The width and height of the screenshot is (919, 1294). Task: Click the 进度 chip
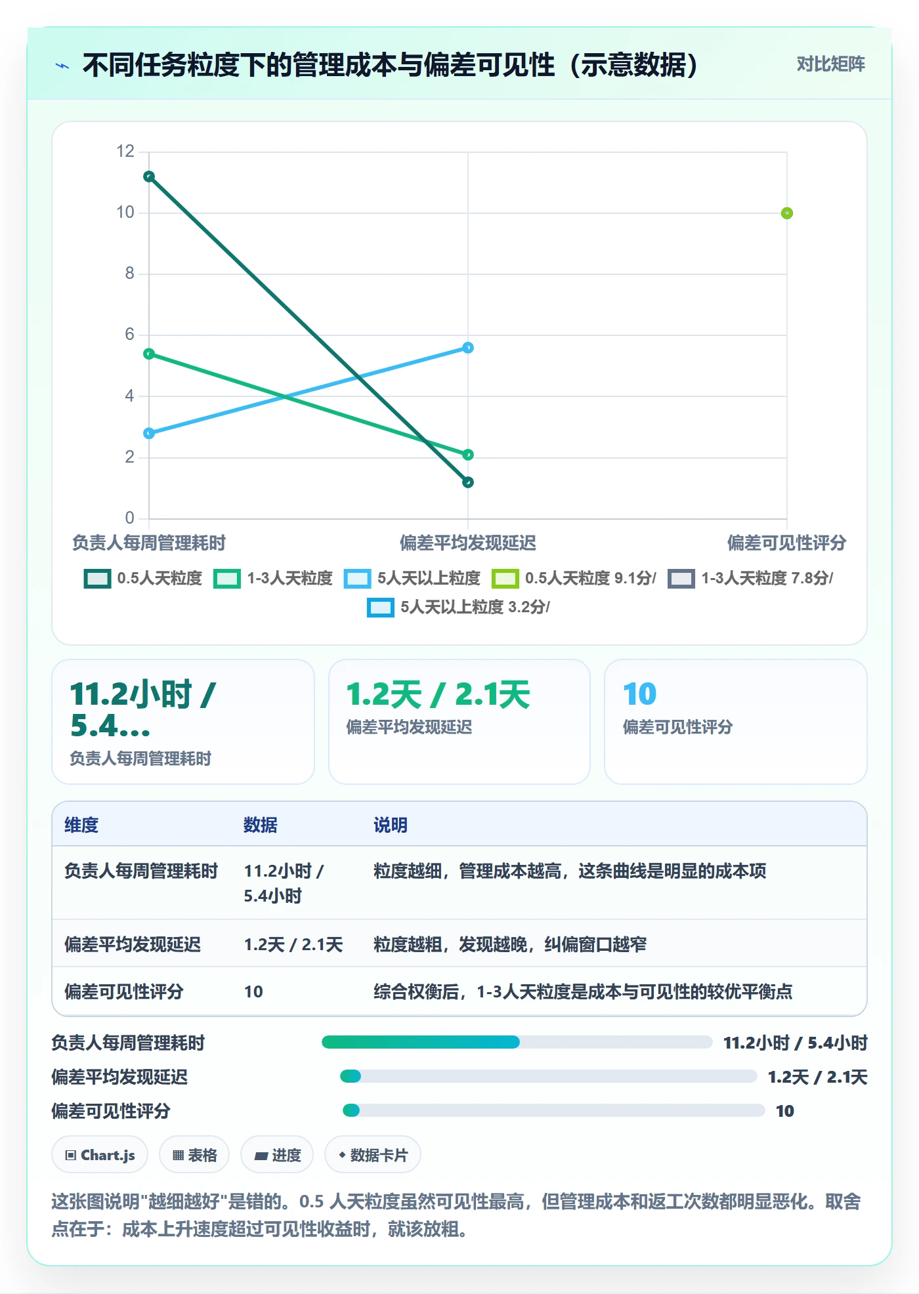pyautogui.click(x=277, y=1155)
